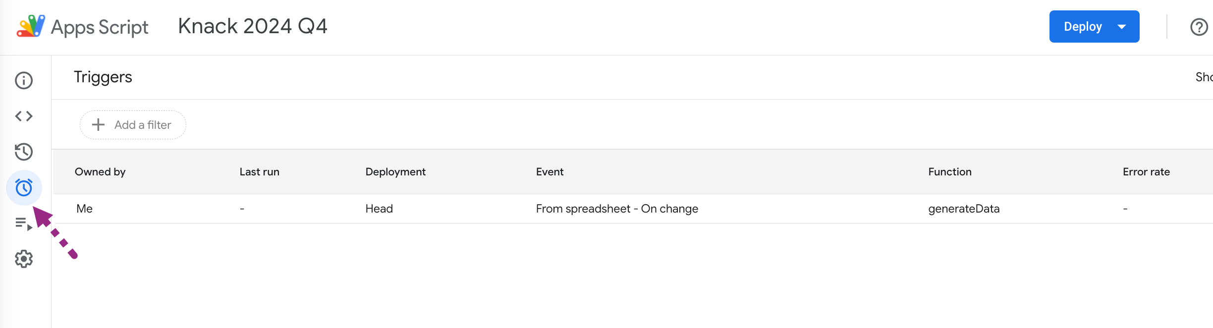Open the project history icon in sidebar

pos(24,152)
